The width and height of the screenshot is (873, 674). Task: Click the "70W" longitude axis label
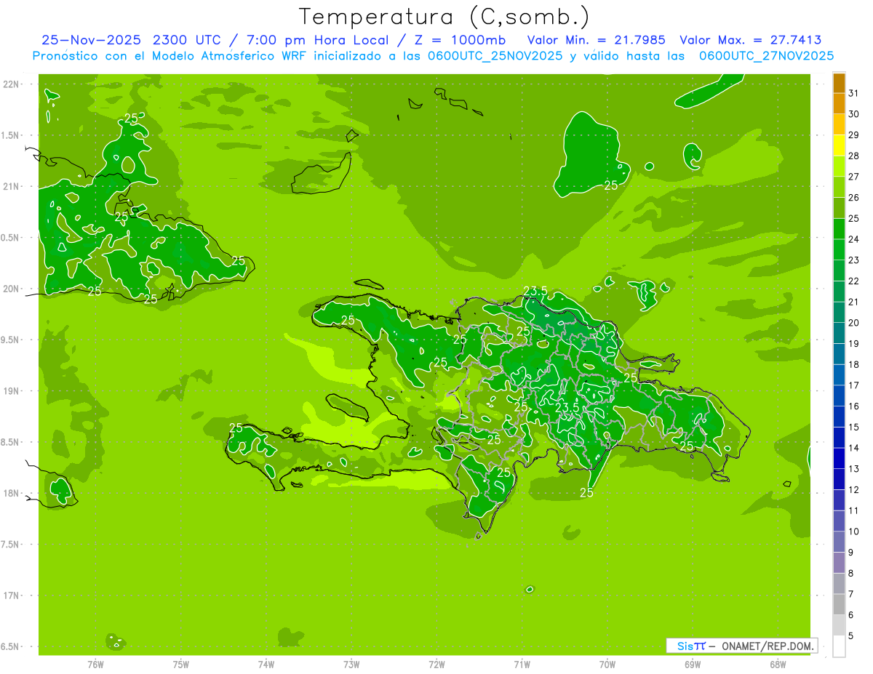[607, 665]
